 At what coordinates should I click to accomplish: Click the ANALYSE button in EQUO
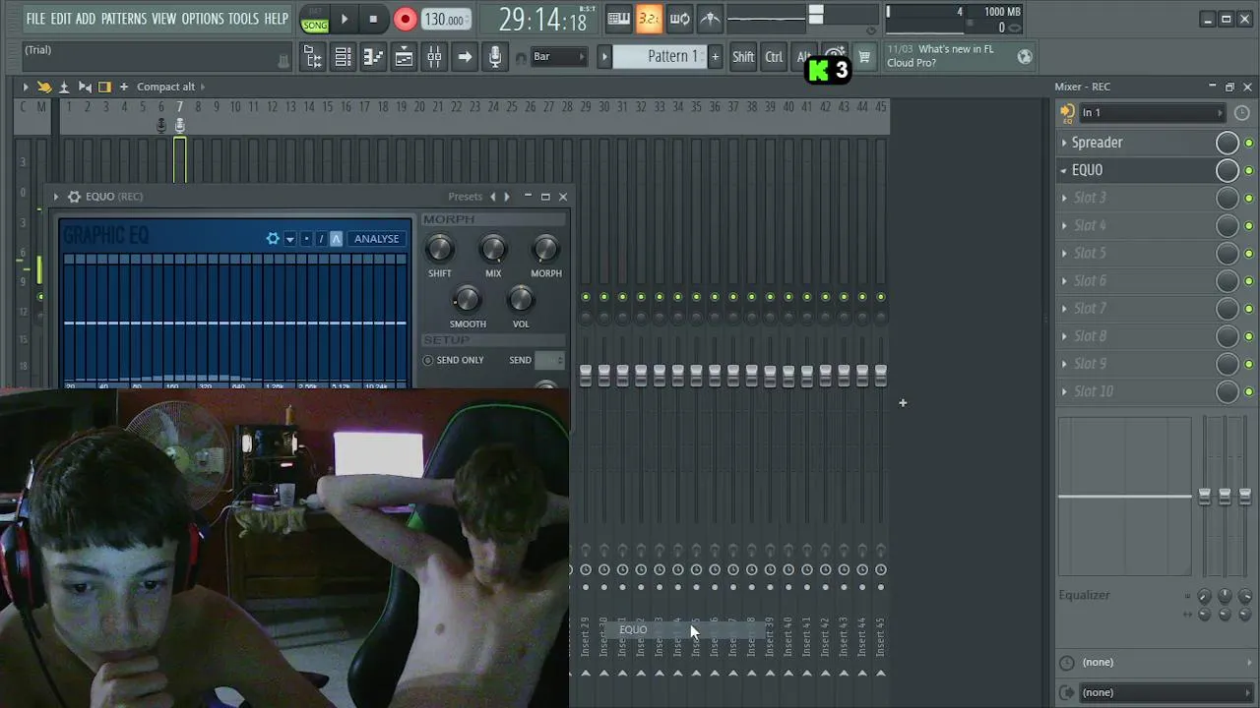[x=376, y=239]
